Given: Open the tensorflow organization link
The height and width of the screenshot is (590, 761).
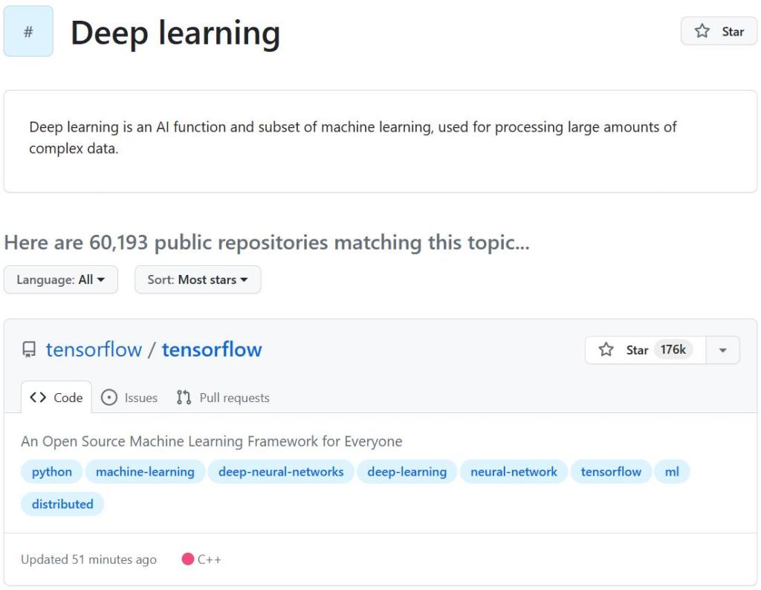Looking at the screenshot, I should pos(94,349).
